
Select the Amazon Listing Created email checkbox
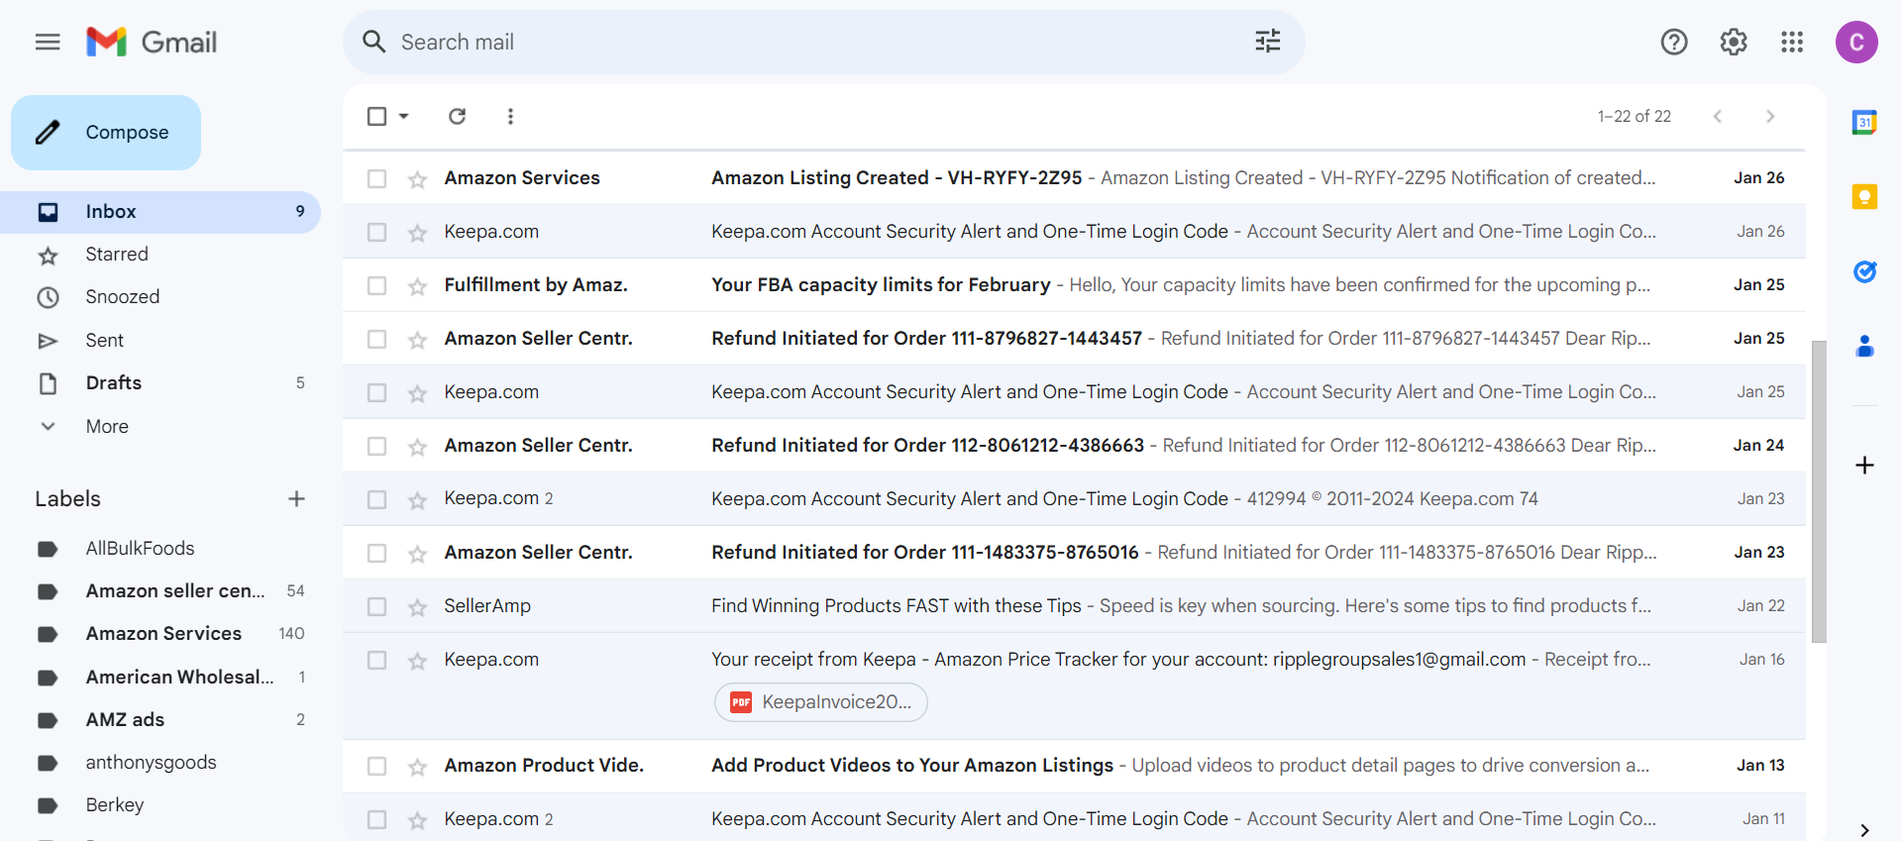pos(376,178)
